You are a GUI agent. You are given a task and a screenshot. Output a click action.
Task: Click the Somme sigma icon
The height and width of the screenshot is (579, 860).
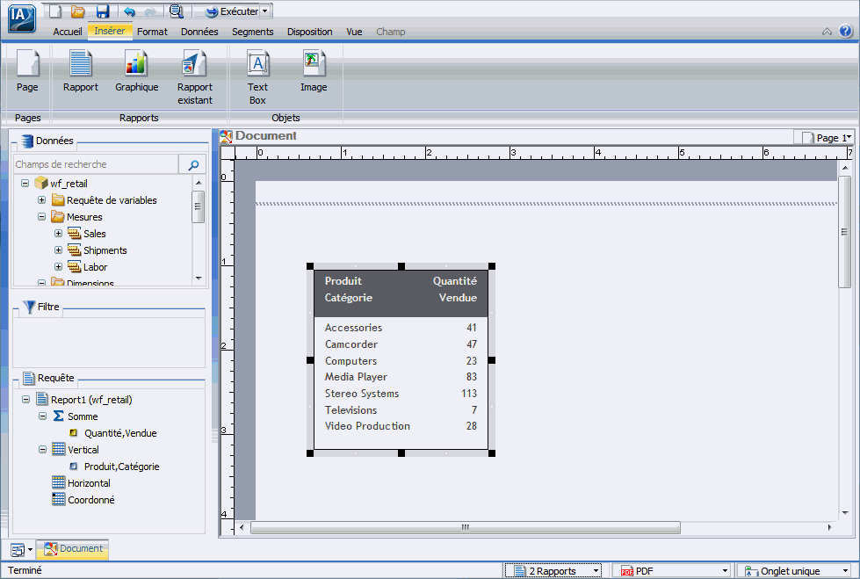click(x=59, y=416)
